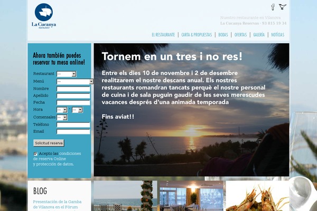Expand the Comensales dropdown
317x211 pixels.
62,117
